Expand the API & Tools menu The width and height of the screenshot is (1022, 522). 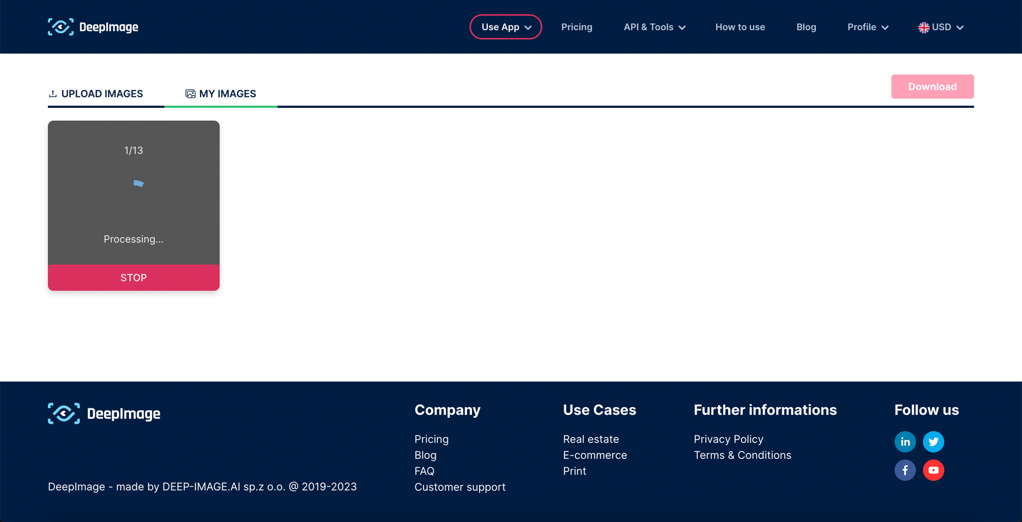tap(655, 27)
